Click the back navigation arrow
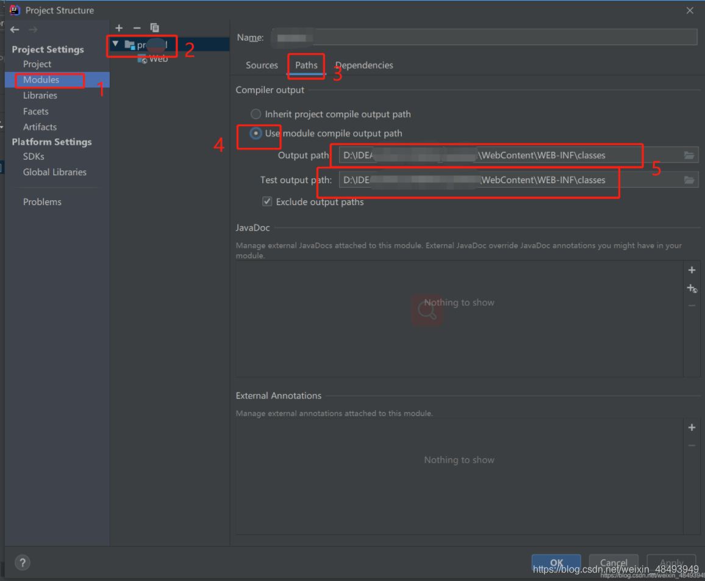705x581 pixels. [15, 29]
